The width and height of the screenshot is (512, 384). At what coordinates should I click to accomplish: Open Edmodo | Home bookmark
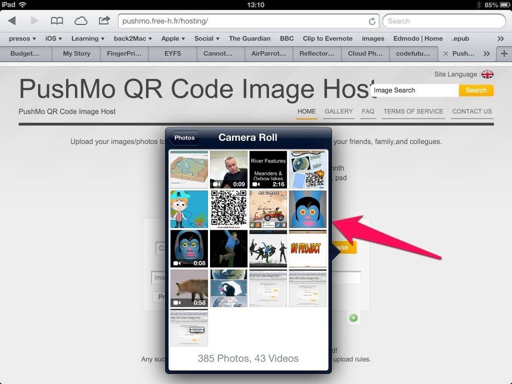[x=418, y=39]
